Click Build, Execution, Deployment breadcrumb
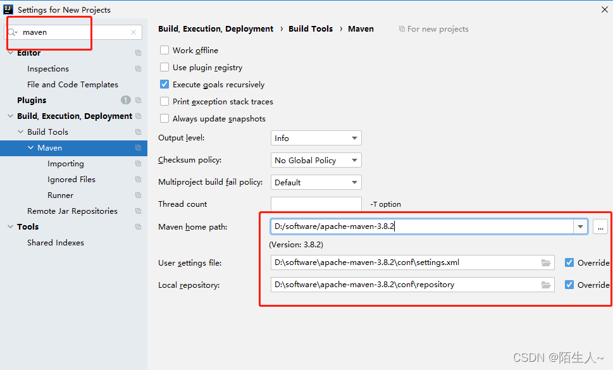This screenshot has height=370, width=613. click(x=216, y=29)
